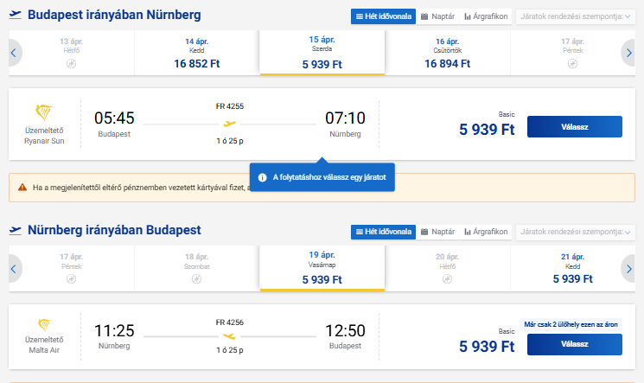
Task: Click the Ryanair harp logo
Action: [44, 113]
